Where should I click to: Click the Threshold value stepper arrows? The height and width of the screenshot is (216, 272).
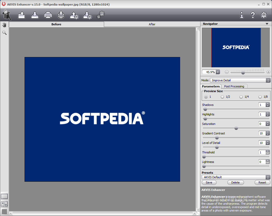(268, 152)
